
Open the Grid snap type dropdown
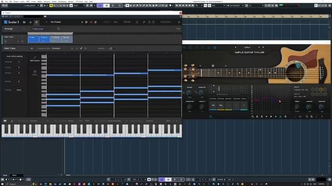click(x=218, y=6)
